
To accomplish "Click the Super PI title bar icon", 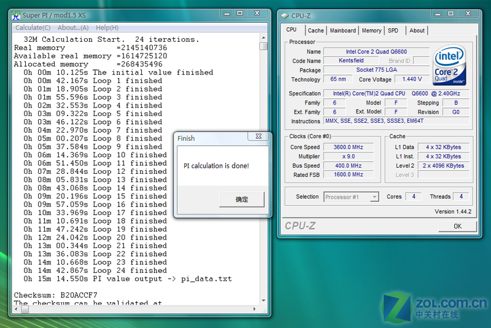I will click(16, 15).
